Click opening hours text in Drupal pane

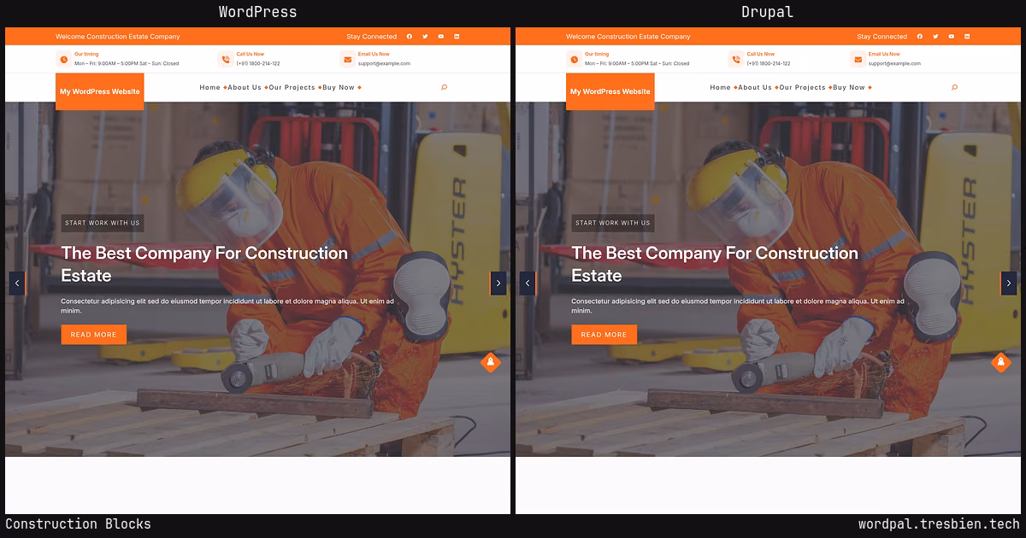pos(637,63)
